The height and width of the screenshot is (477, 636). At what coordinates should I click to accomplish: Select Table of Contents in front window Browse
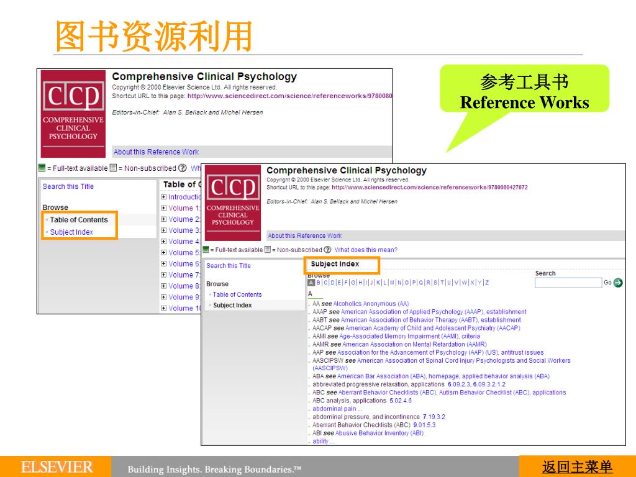[237, 294]
